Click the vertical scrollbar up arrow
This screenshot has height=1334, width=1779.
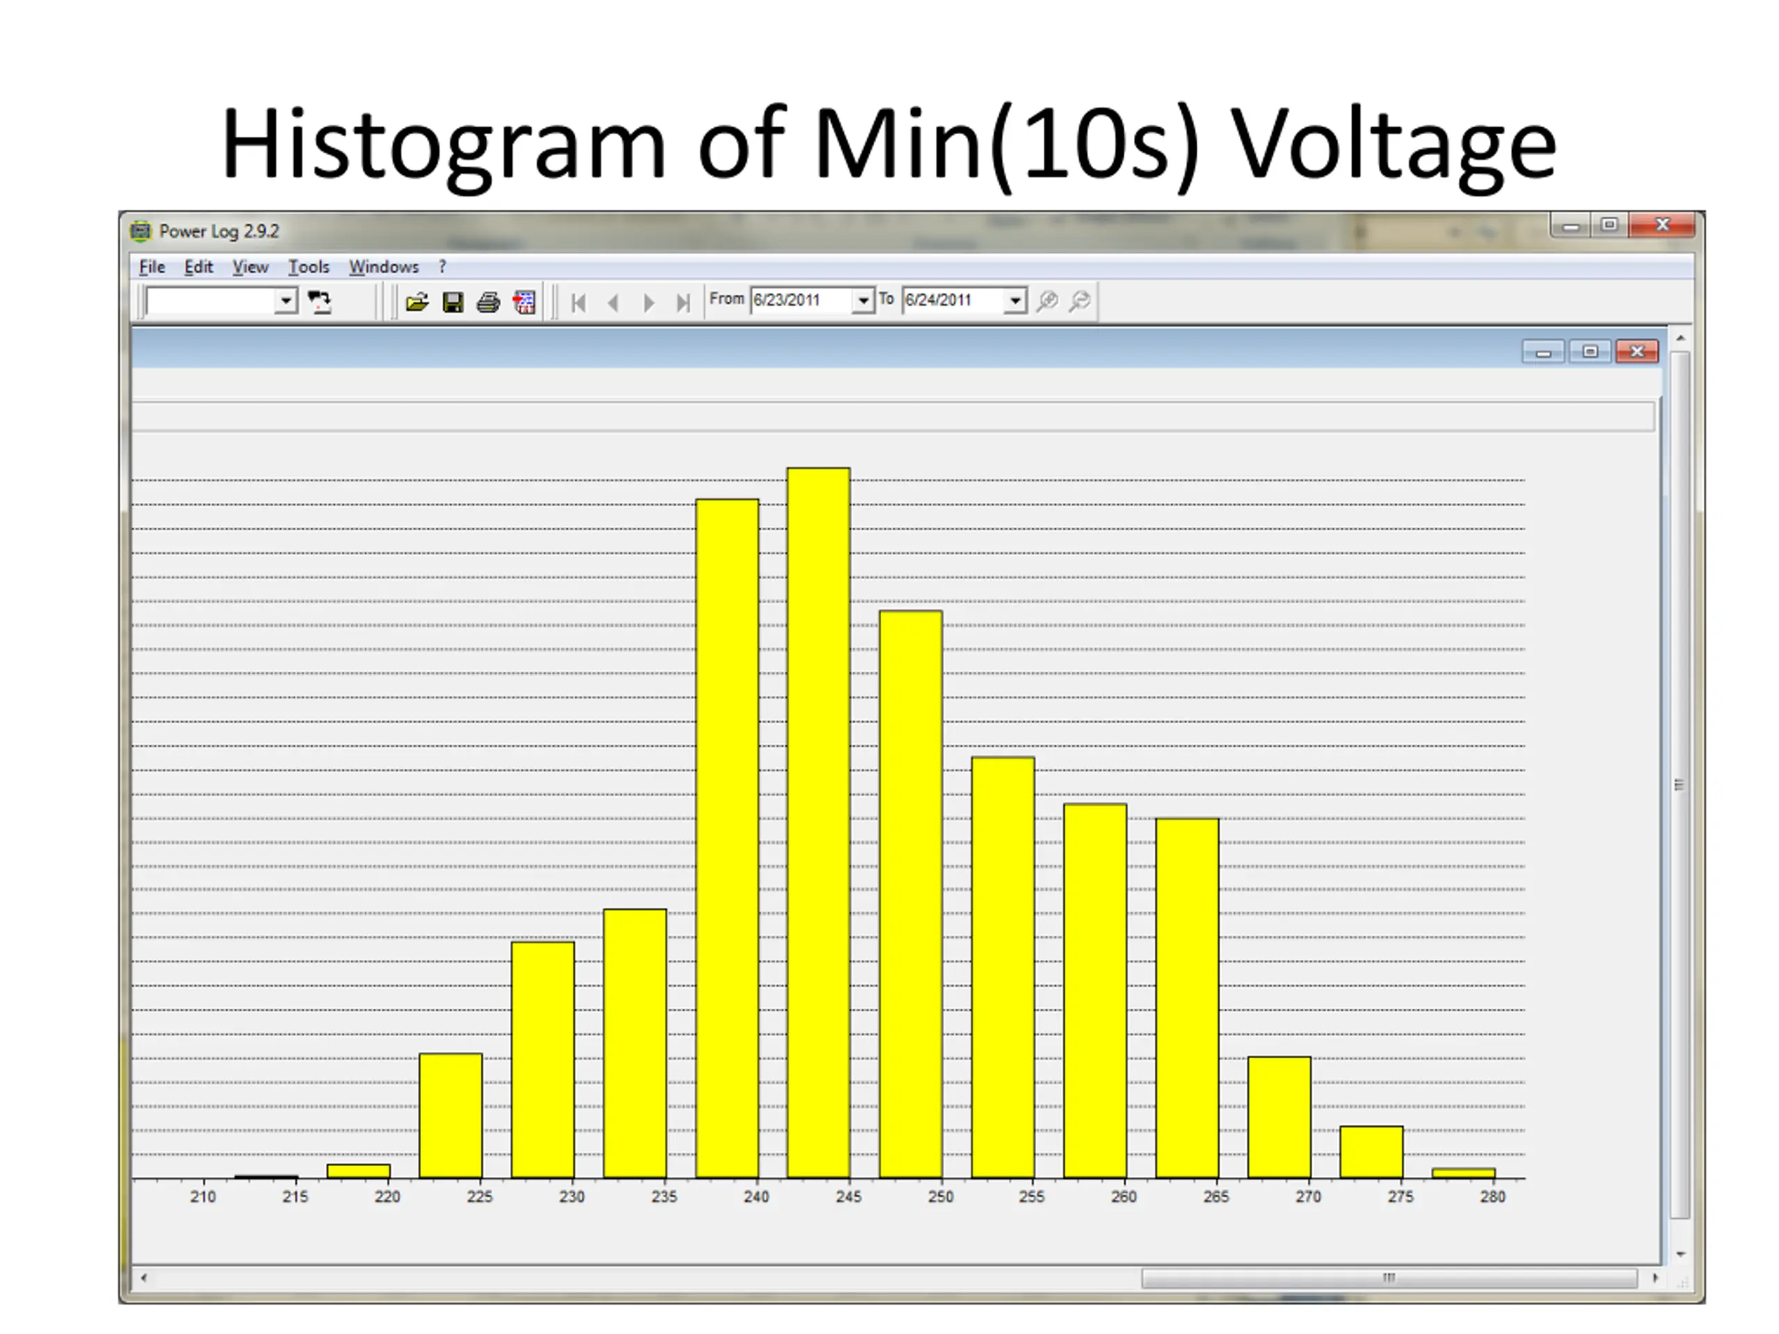point(1680,338)
